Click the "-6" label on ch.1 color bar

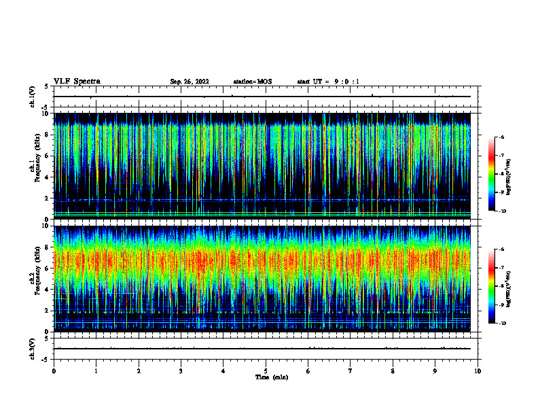click(501, 137)
